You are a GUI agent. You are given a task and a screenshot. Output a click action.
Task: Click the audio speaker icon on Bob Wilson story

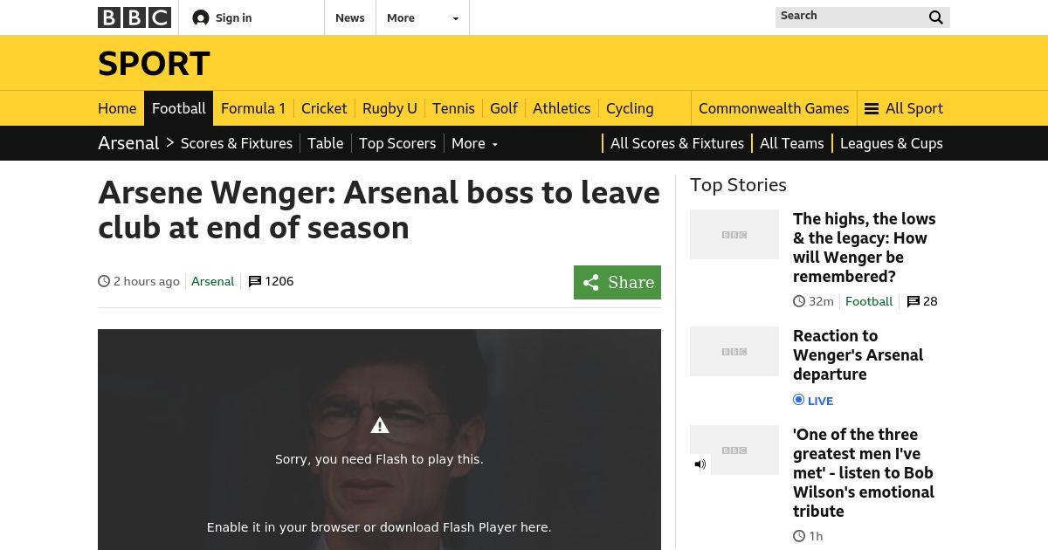pos(700,464)
